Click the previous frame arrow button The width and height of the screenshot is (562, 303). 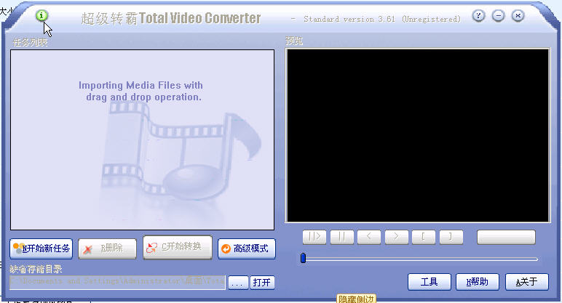(369, 236)
